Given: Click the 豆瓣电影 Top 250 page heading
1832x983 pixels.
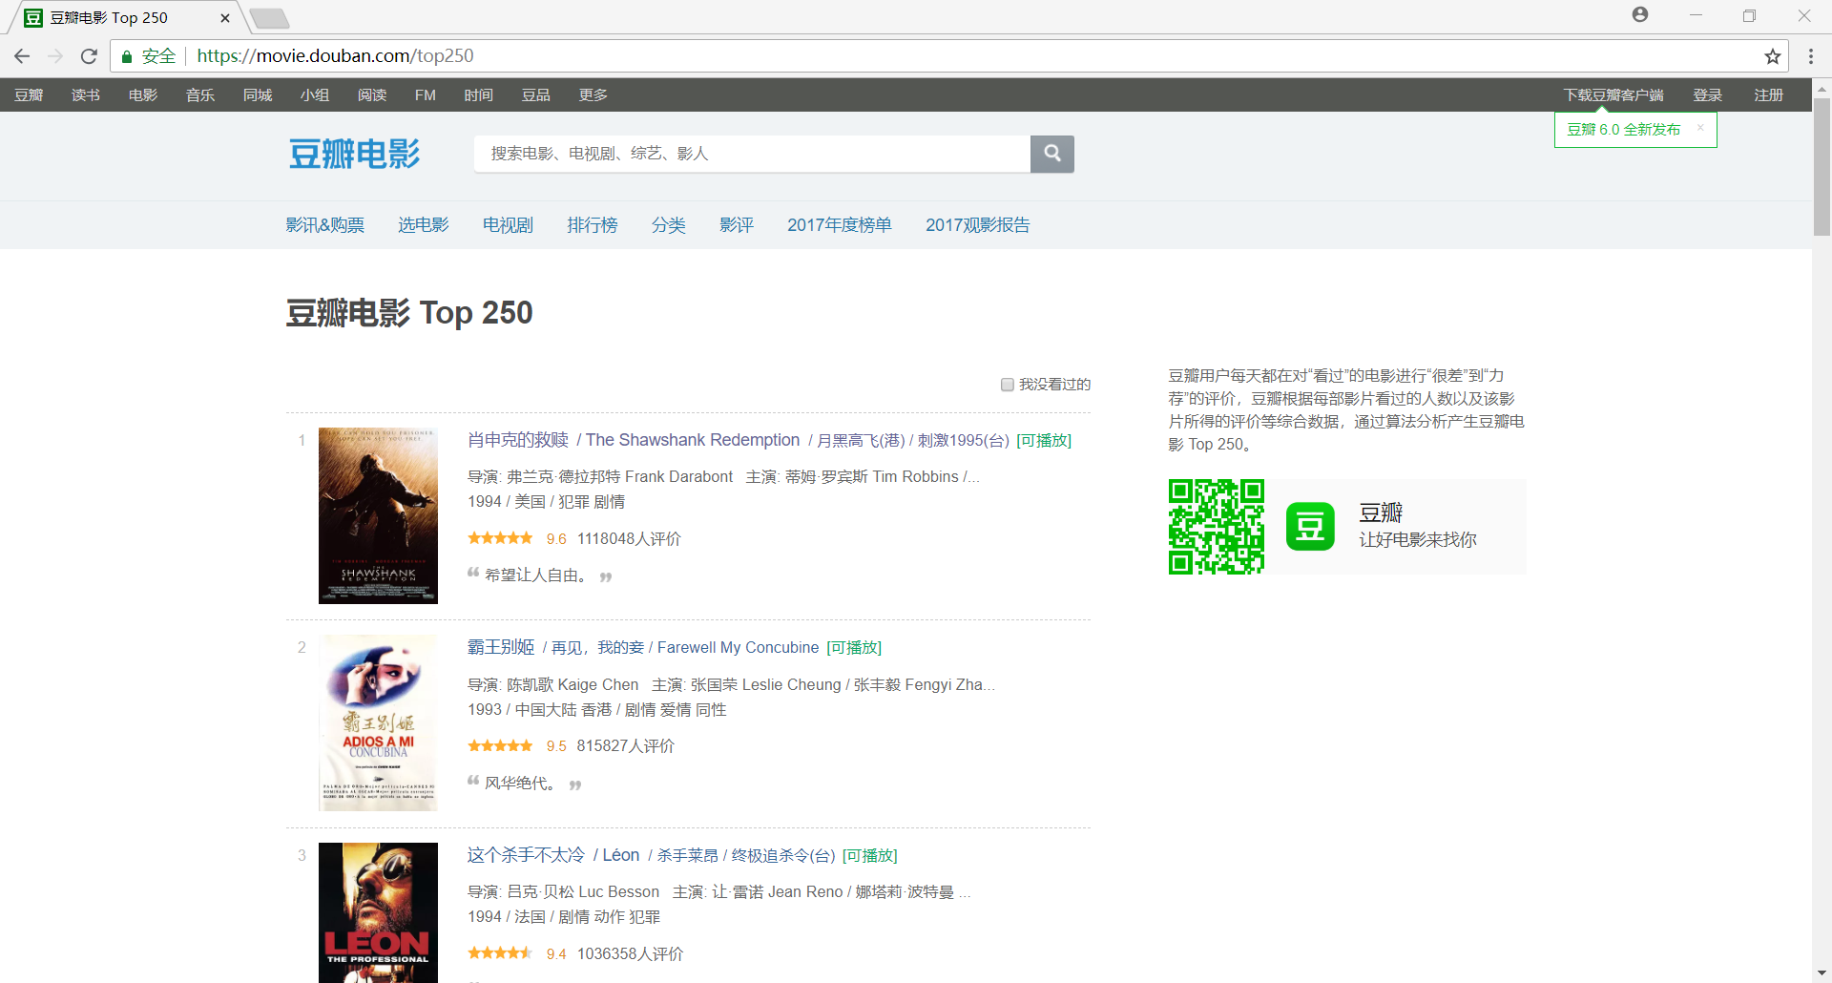Looking at the screenshot, I should pyautogui.click(x=409, y=312).
